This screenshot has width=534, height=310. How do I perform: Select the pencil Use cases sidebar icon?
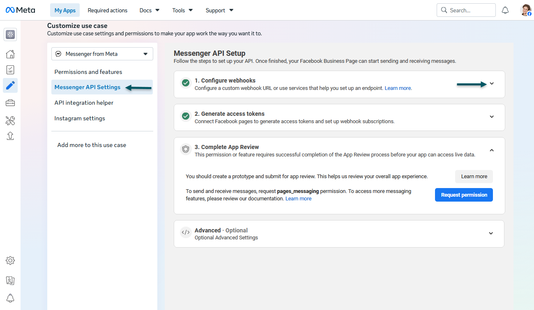click(x=10, y=85)
